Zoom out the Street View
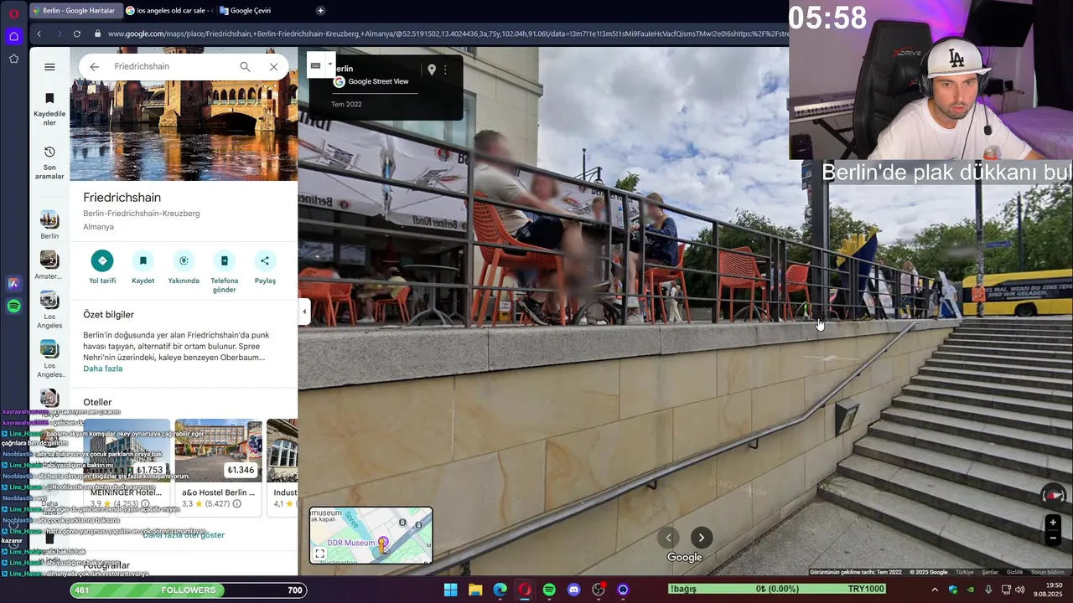Screen dimensions: 1073x603 (1053, 538)
